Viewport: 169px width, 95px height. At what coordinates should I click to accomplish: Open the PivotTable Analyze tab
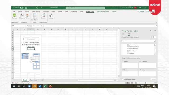(103, 11)
